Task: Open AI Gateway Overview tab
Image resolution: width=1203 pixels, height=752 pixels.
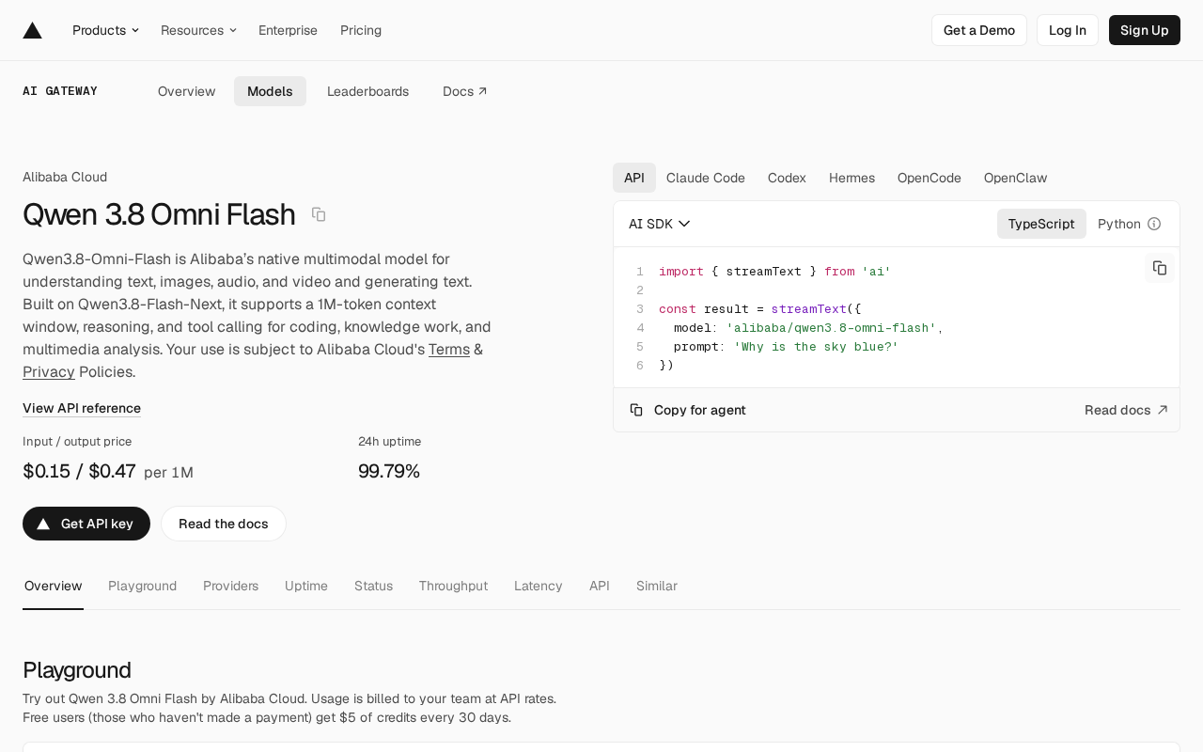Action: tap(187, 91)
